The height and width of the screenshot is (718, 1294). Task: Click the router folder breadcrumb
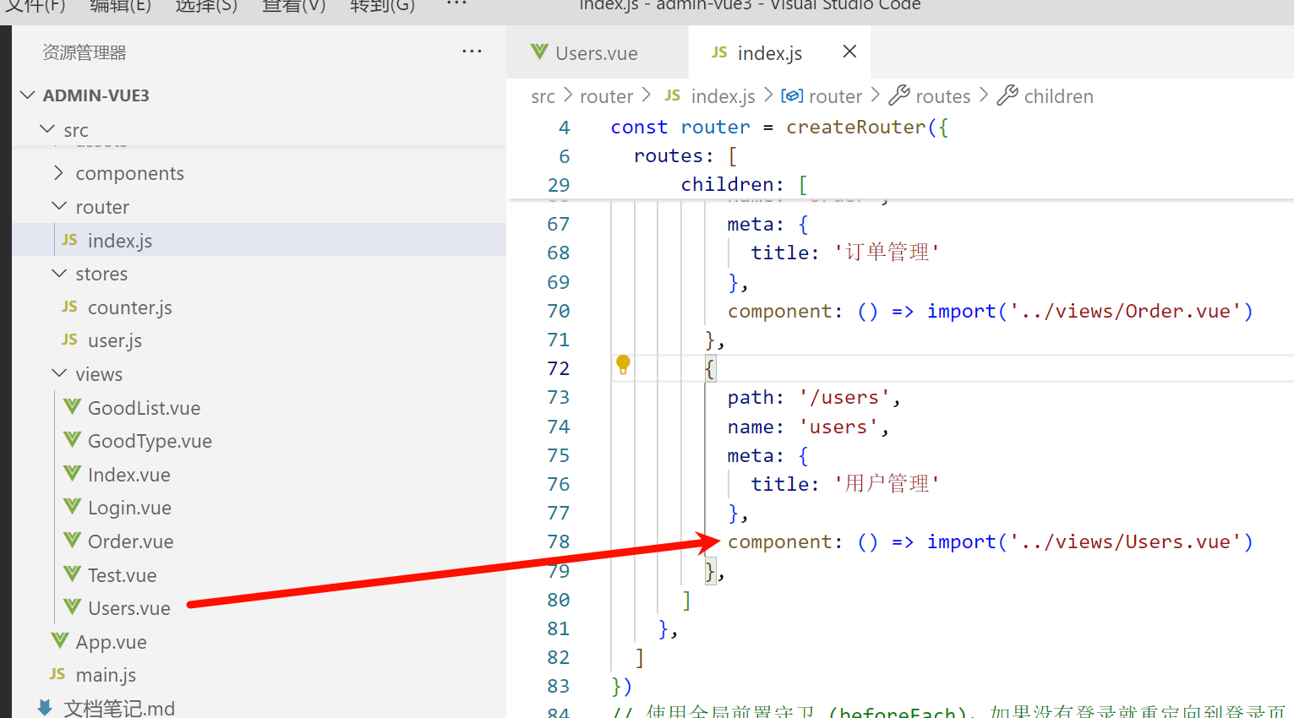(x=606, y=96)
